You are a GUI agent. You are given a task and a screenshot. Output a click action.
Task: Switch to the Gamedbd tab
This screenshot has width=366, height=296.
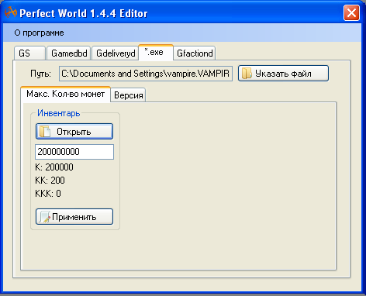pos(69,53)
